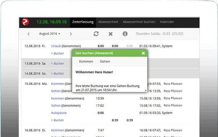This screenshot has width=218, height=137.
Task: Click the date 12.08.2016 Fr.
Action: click(35, 46)
